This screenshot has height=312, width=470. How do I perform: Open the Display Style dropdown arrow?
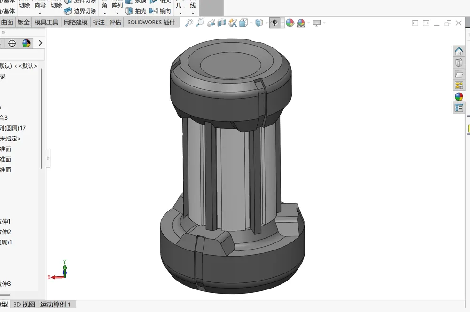pos(266,23)
